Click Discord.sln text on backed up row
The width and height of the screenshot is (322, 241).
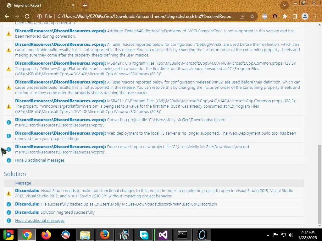[27, 204]
